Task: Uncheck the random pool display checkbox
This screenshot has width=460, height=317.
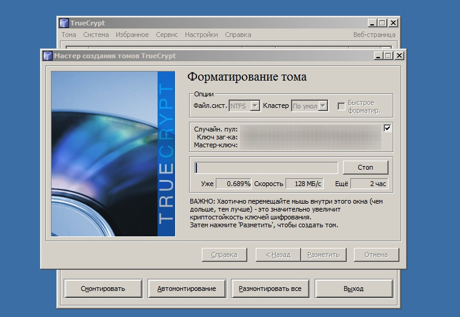Action: pos(387,128)
